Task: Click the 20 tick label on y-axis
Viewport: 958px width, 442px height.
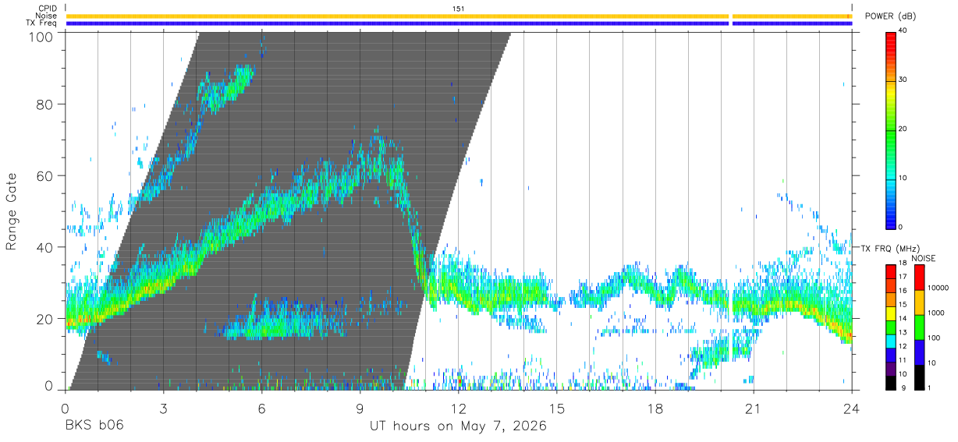Action: [x=44, y=318]
